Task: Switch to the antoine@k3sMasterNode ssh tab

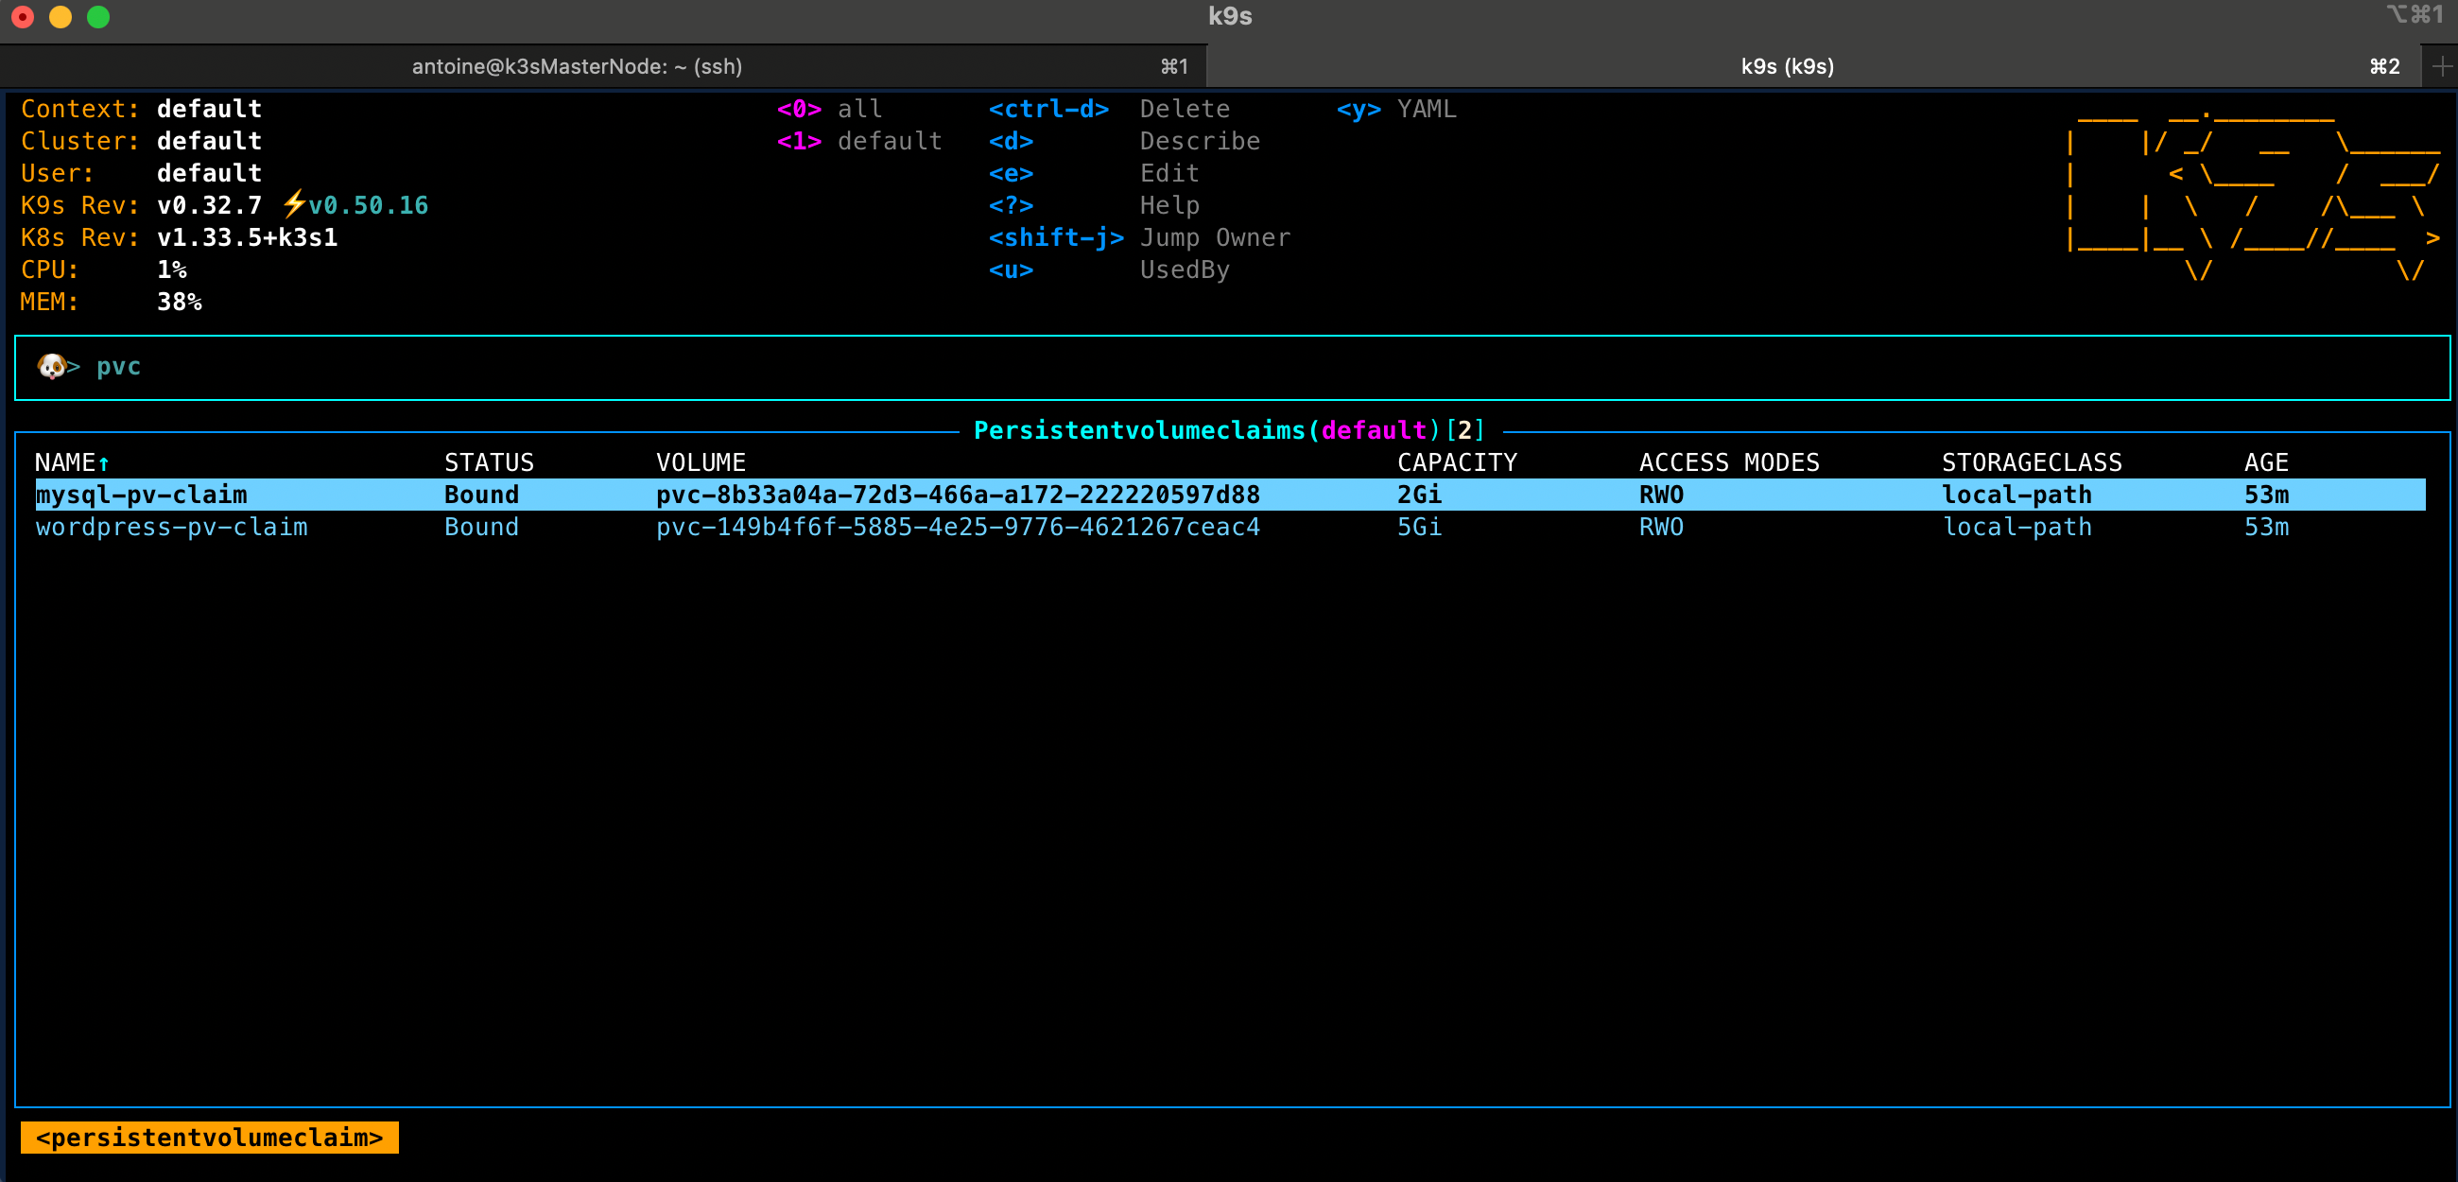Action: point(577,66)
